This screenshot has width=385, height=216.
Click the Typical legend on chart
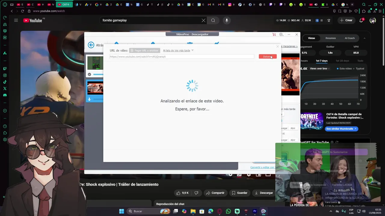pyautogui.click(x=359, y=69)
